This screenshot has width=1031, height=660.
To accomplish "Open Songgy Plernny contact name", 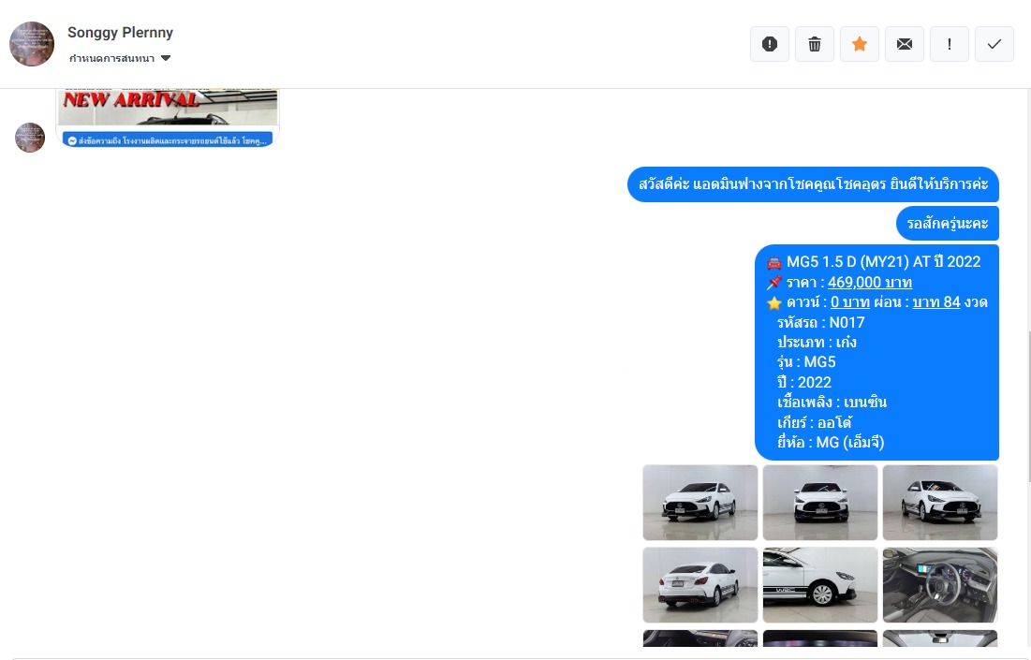I will 120,32.
